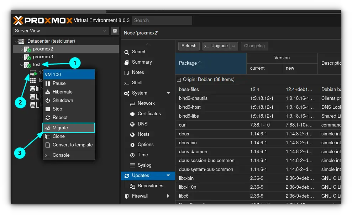Expand the Firewall submenu arrow
Screen dimensions: 352x215
pos(168,196)
